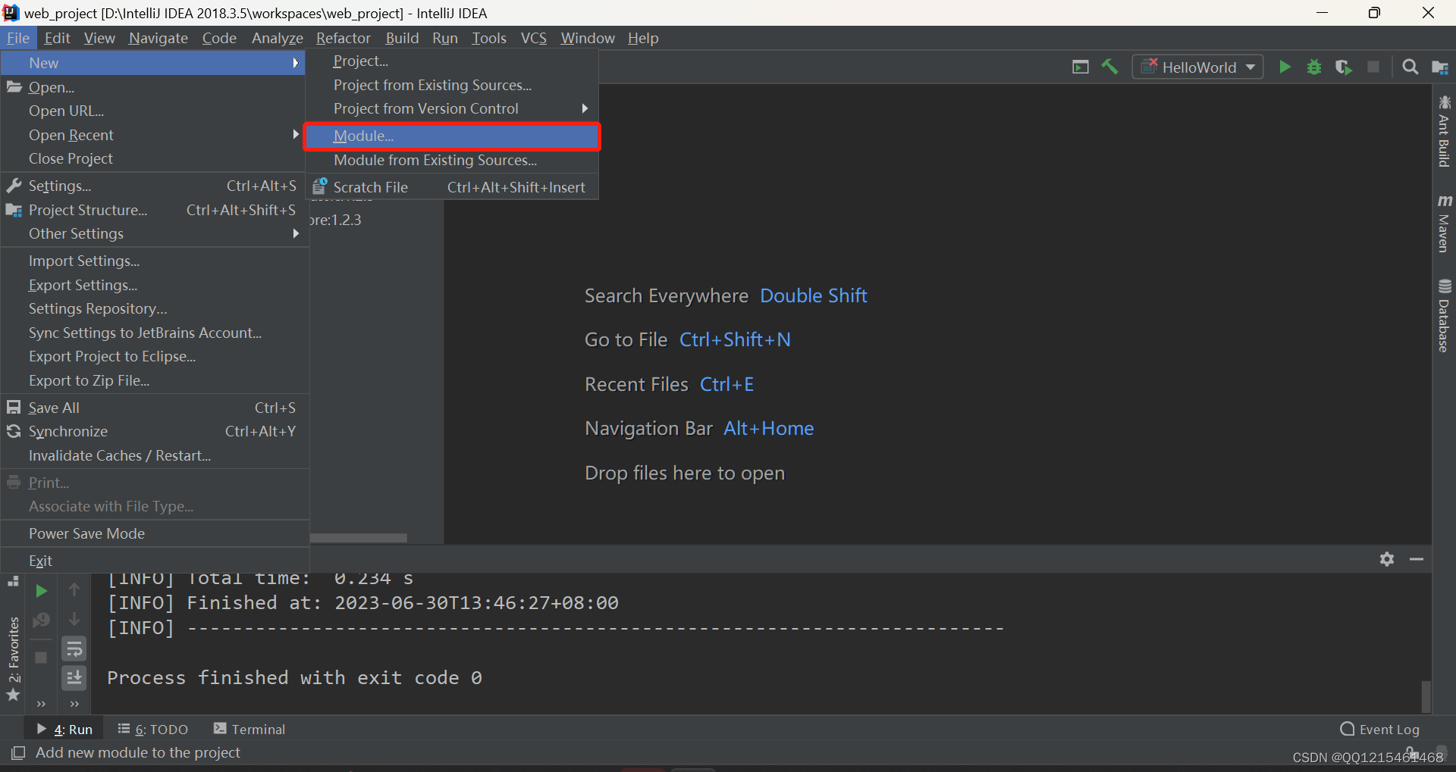1456x772 pixels.
Task: Click the Stop square icon in toolbar
Action: (x=1373, y=67)
